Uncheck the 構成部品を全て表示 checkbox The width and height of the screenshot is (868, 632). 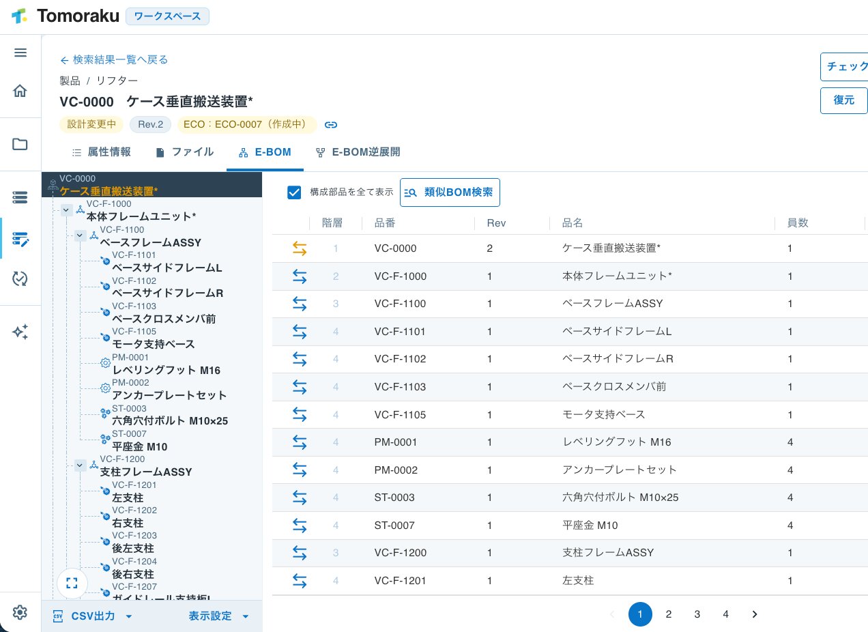pos(294,192)
